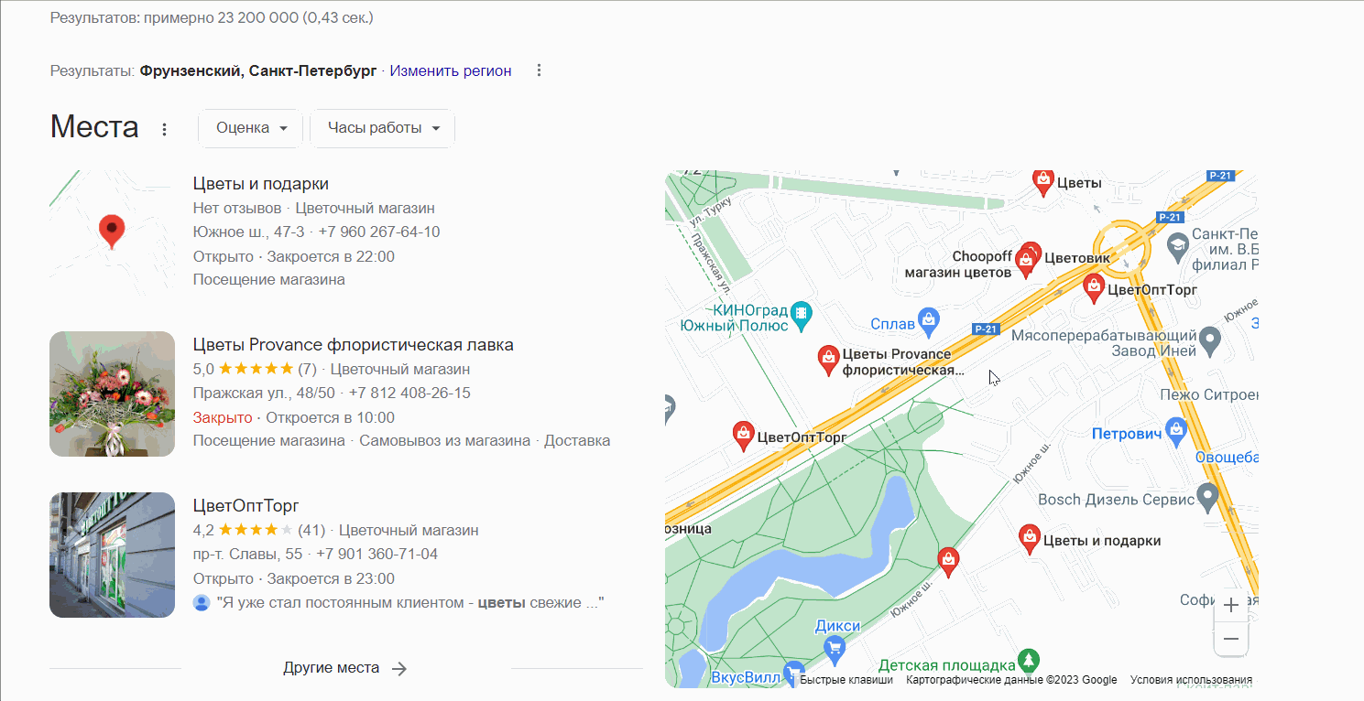Select ЦветОптТорг pin left of the park
This screenshot has width=1364, height=701.
pos(744,437)
